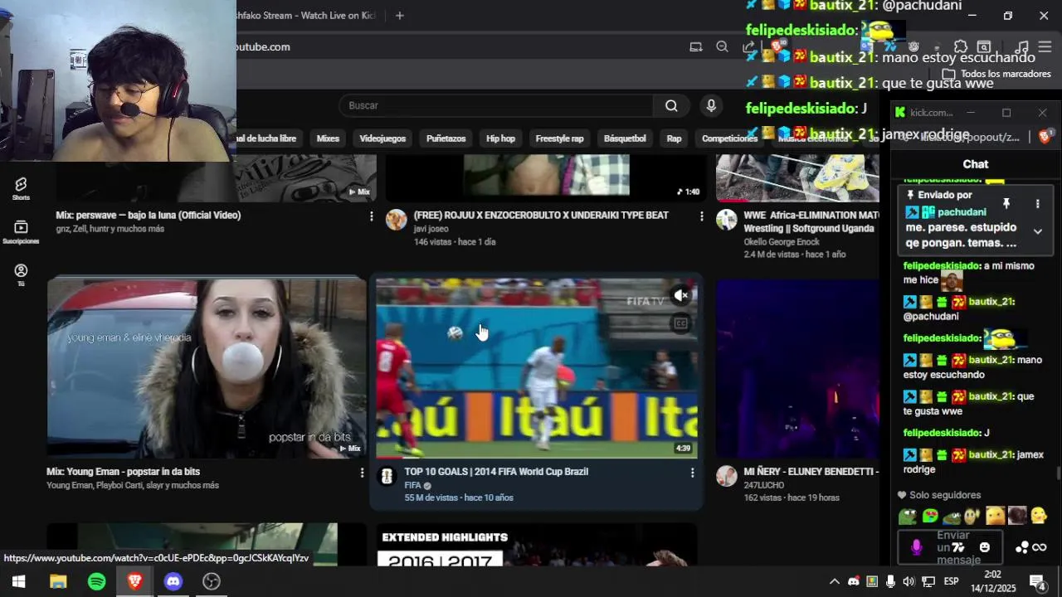
Task: Switch input language via ESP indicator
Action: click(951, 581)
